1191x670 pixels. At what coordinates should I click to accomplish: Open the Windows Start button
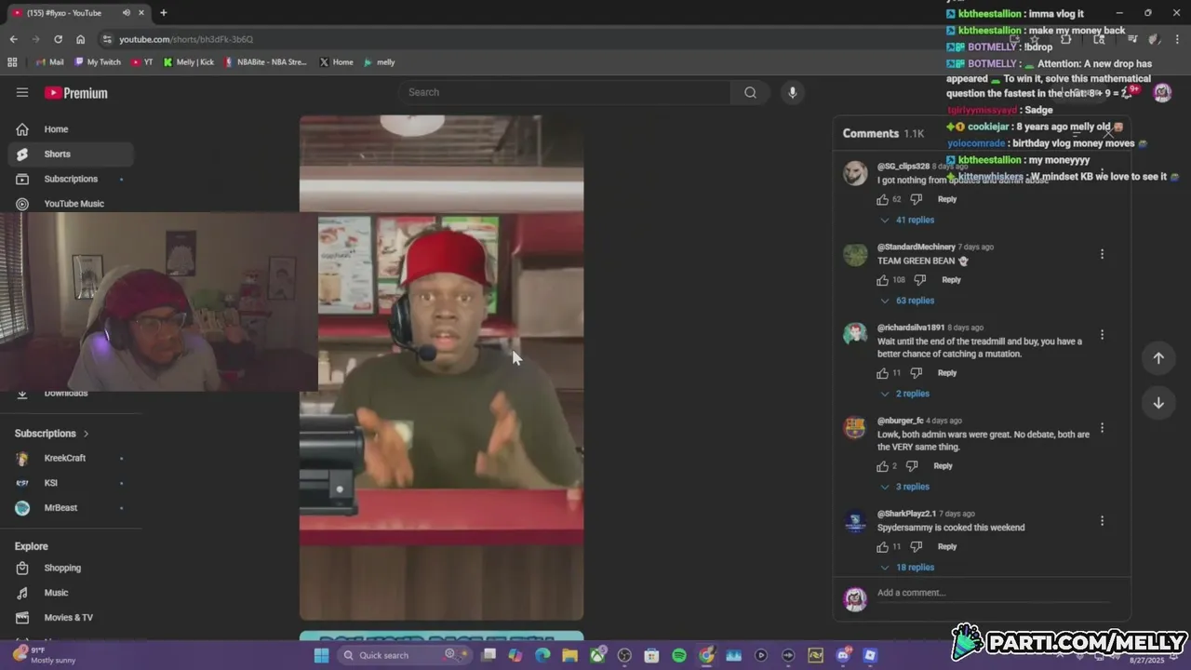pos(321,655)
